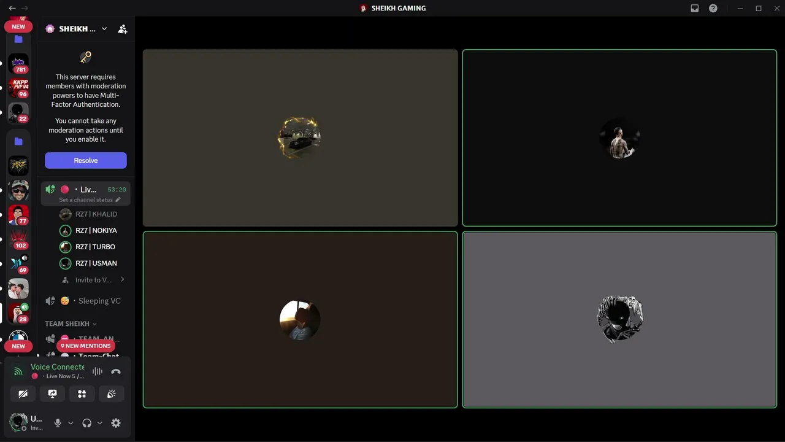
Task: Focus the gold-ringed car avatar tile
Action: (x=301, y=138)
